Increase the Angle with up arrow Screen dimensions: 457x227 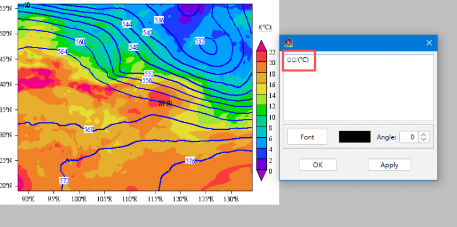pos(424,134)
